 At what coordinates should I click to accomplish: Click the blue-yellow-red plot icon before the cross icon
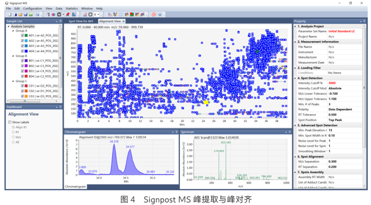tap(137, 14)
